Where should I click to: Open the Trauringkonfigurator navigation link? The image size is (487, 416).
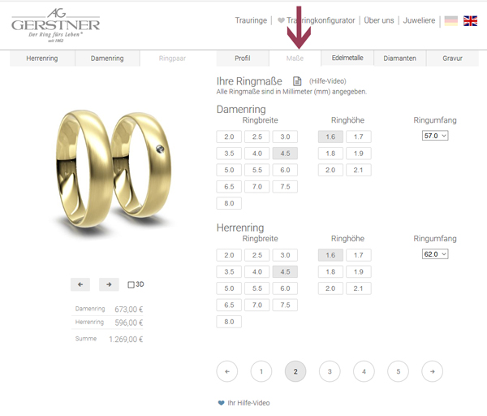[321, 20]
